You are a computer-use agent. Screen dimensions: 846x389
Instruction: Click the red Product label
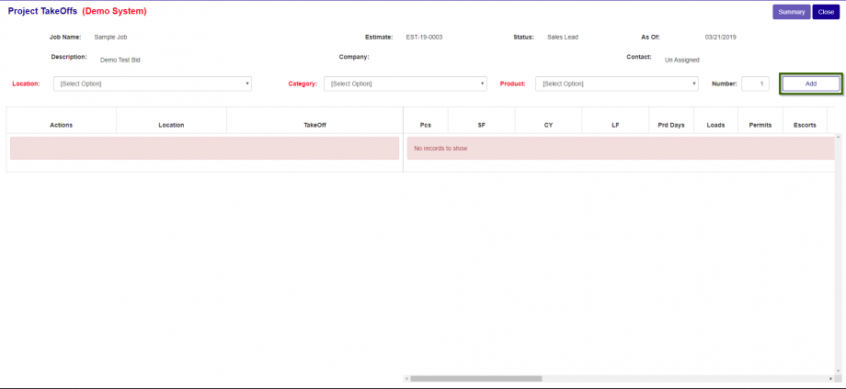pos(512,83)
